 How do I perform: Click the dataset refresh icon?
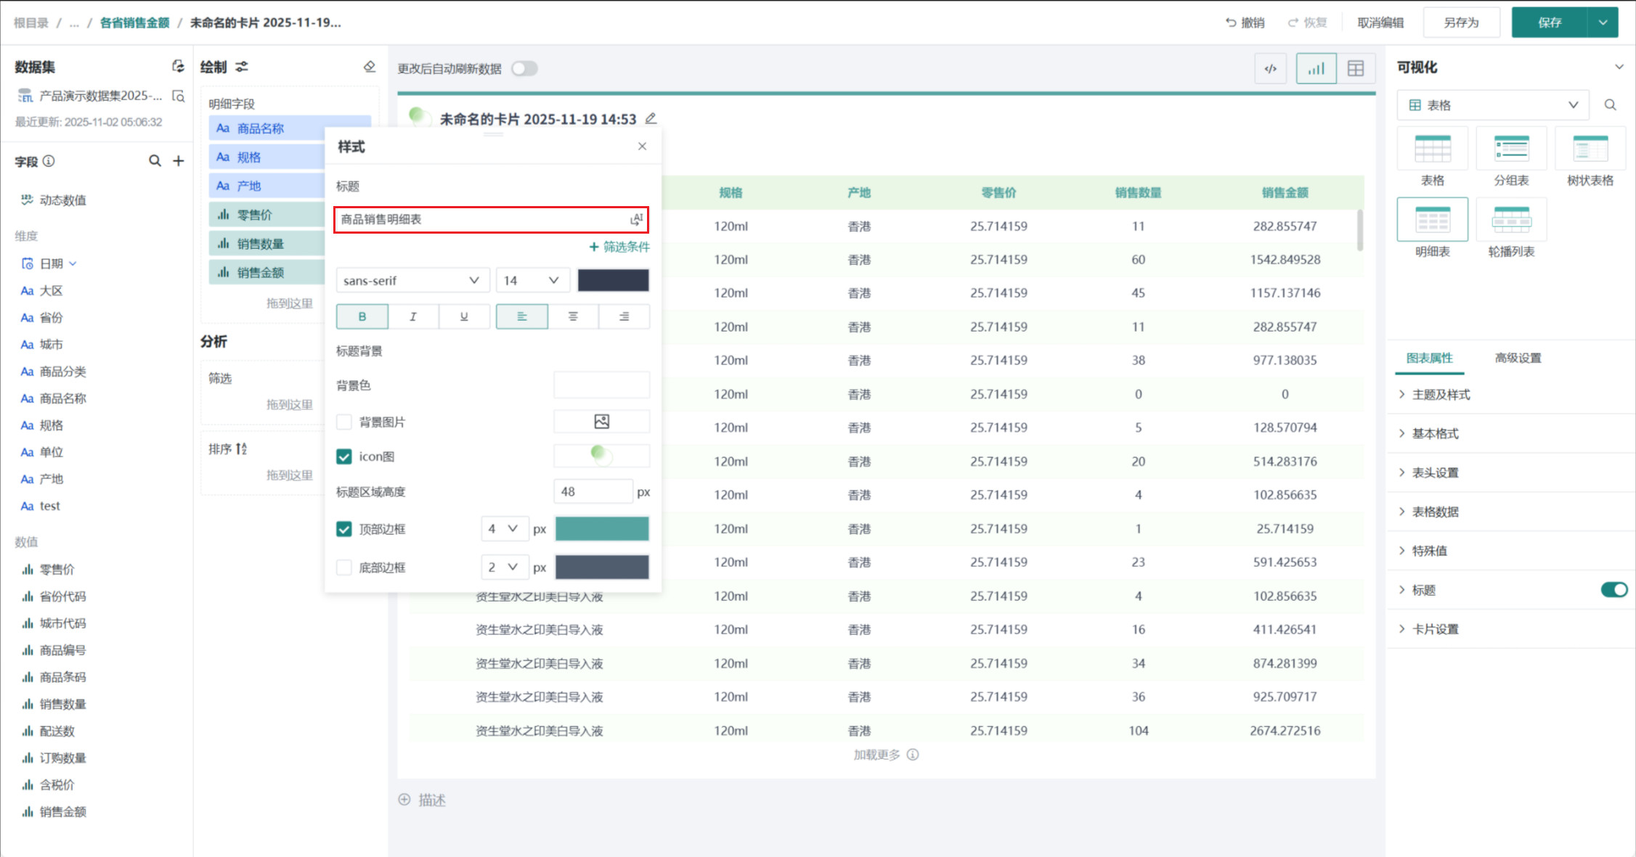tap(178, 67)
